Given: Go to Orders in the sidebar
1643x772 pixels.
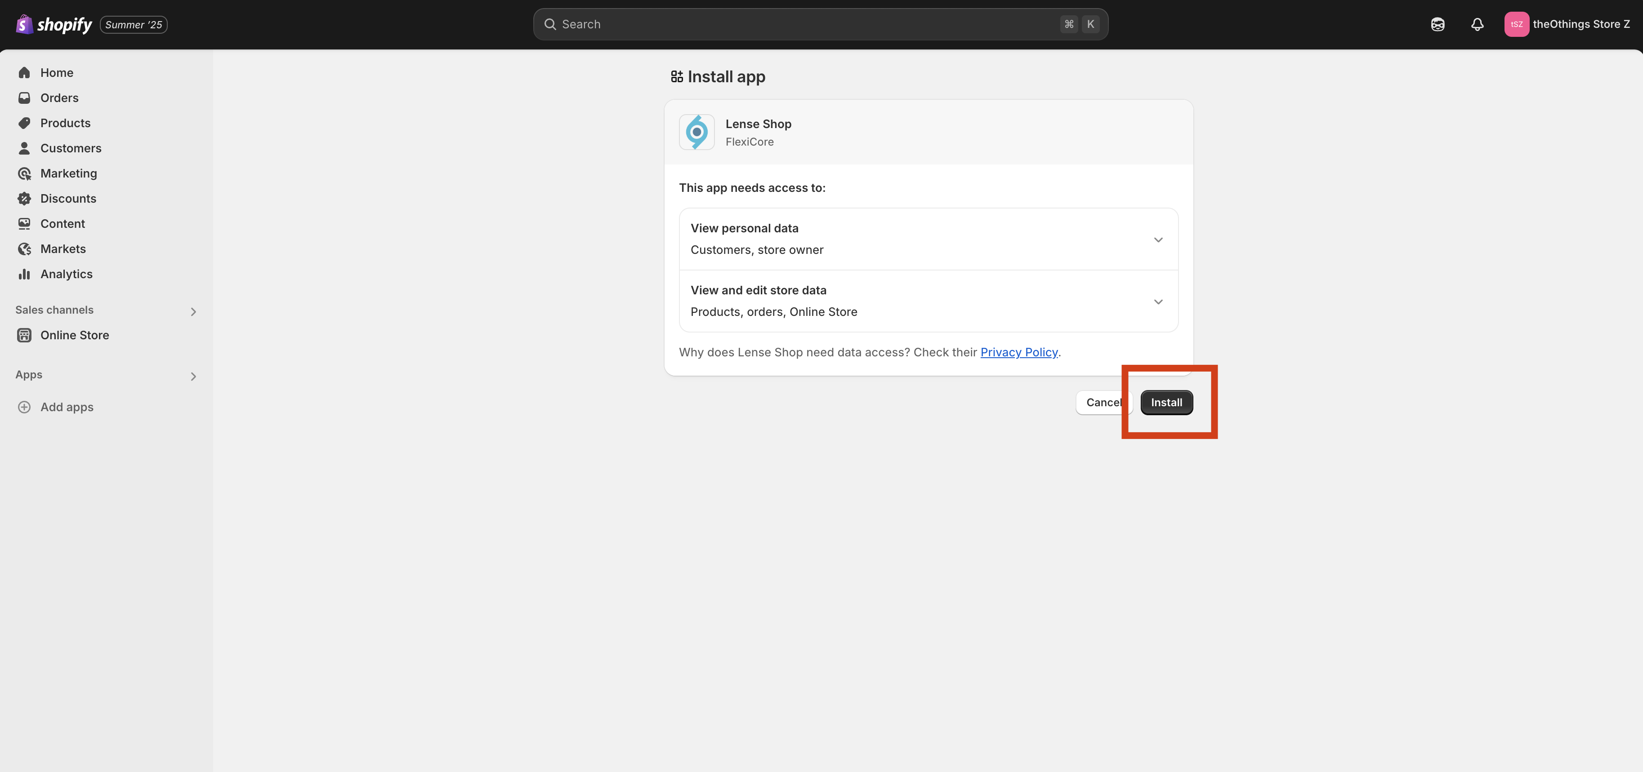Looking at the screenshot, I should (59, 98).
